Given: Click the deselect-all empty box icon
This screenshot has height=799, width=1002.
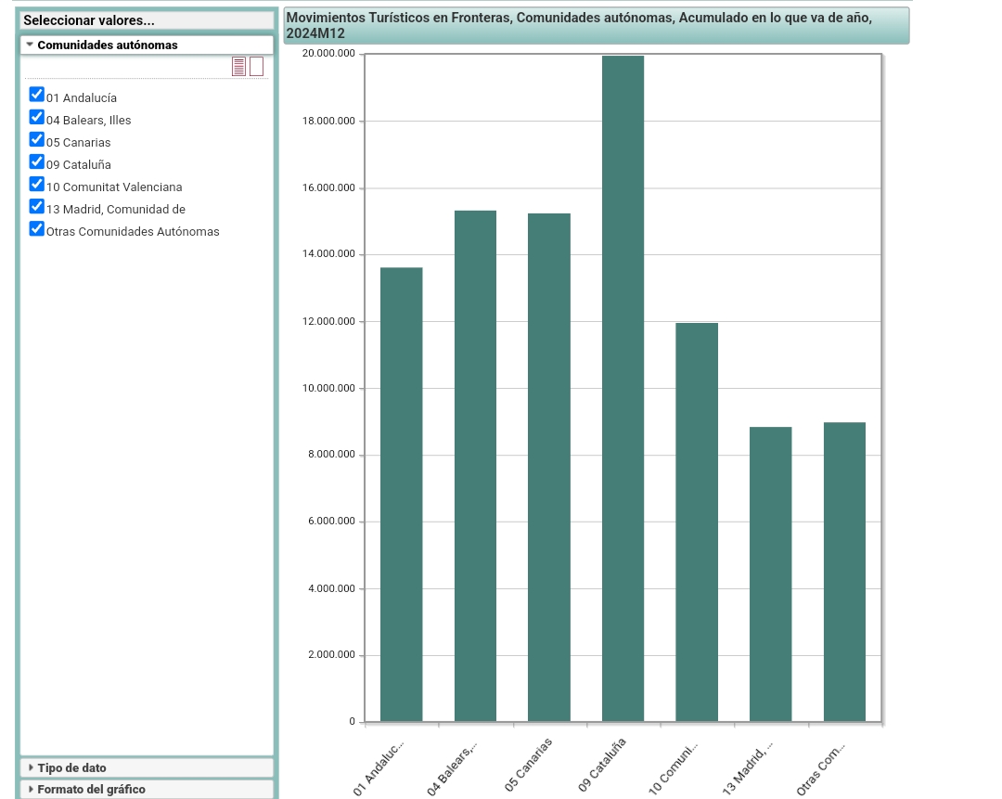Looking at the screenshot, I should tap(257, 67).
